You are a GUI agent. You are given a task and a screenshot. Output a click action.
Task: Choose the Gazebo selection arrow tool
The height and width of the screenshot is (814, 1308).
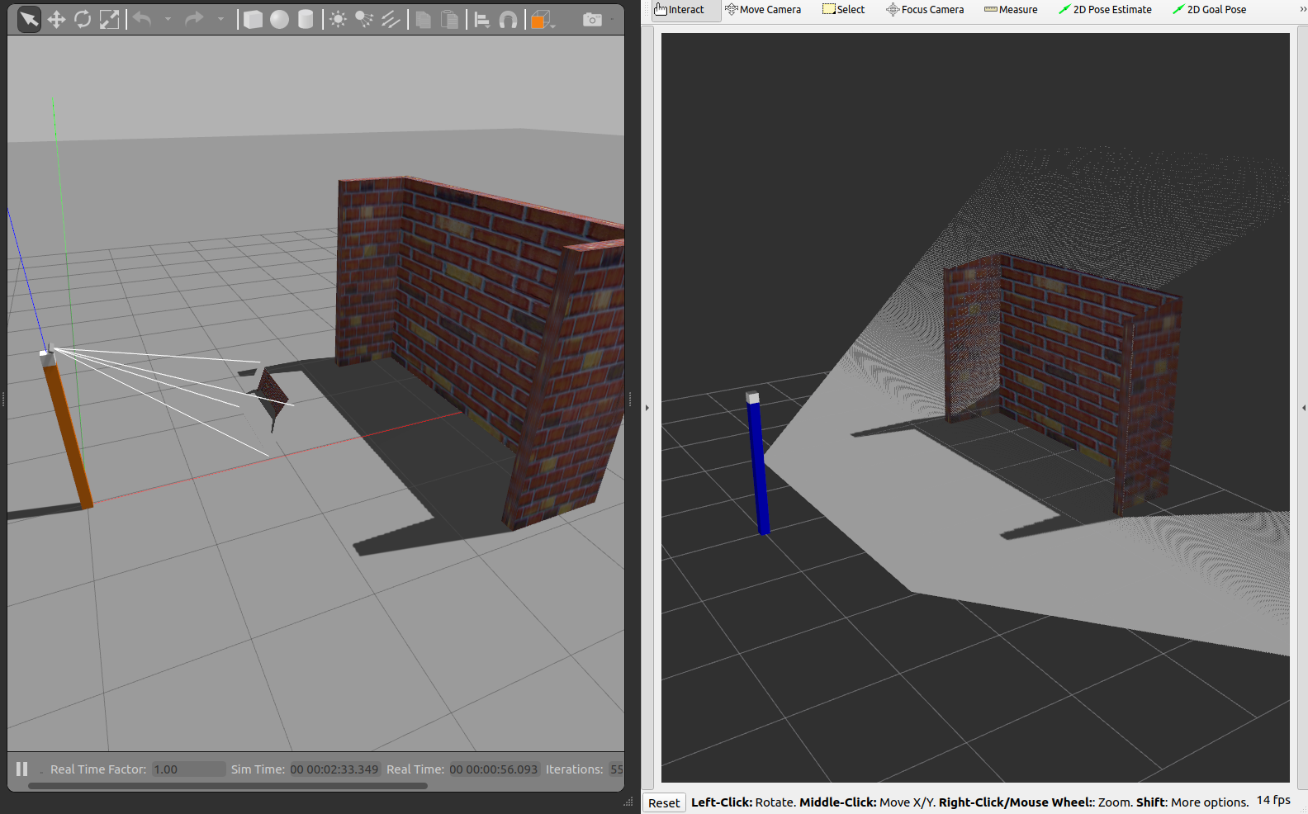click(x=29, y=19)
